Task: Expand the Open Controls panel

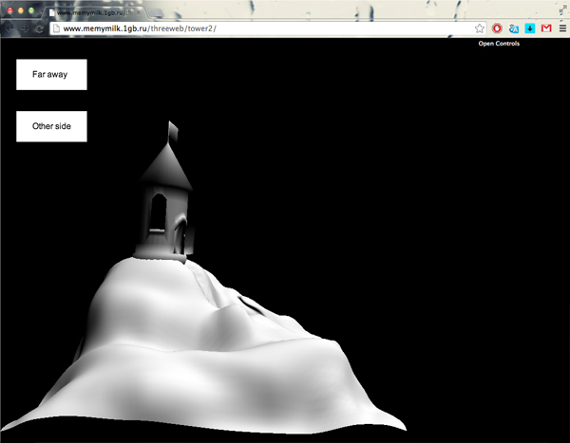Action: tap(499, 44)
